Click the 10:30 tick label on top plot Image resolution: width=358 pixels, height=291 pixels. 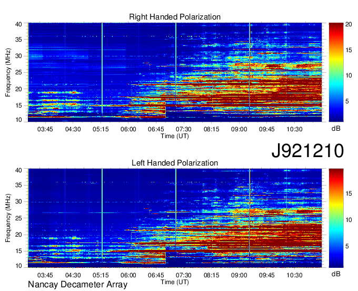pyautogui.click(x=294, y=129)
